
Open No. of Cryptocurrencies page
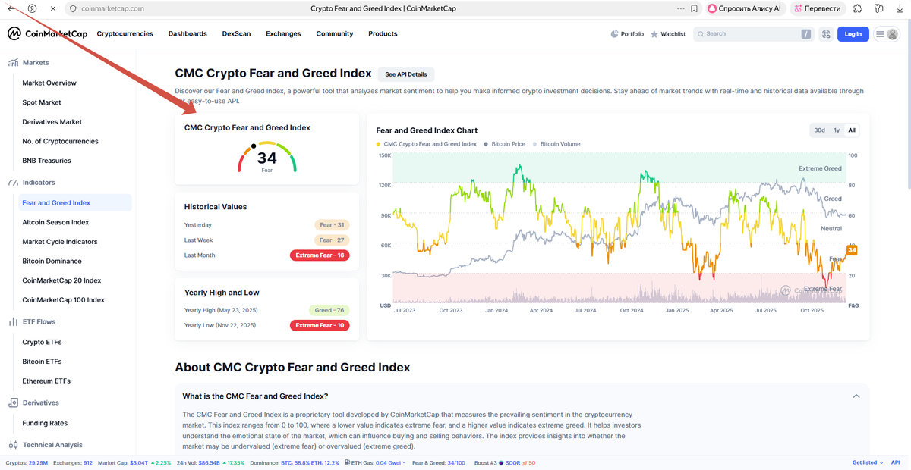point(60,142)
